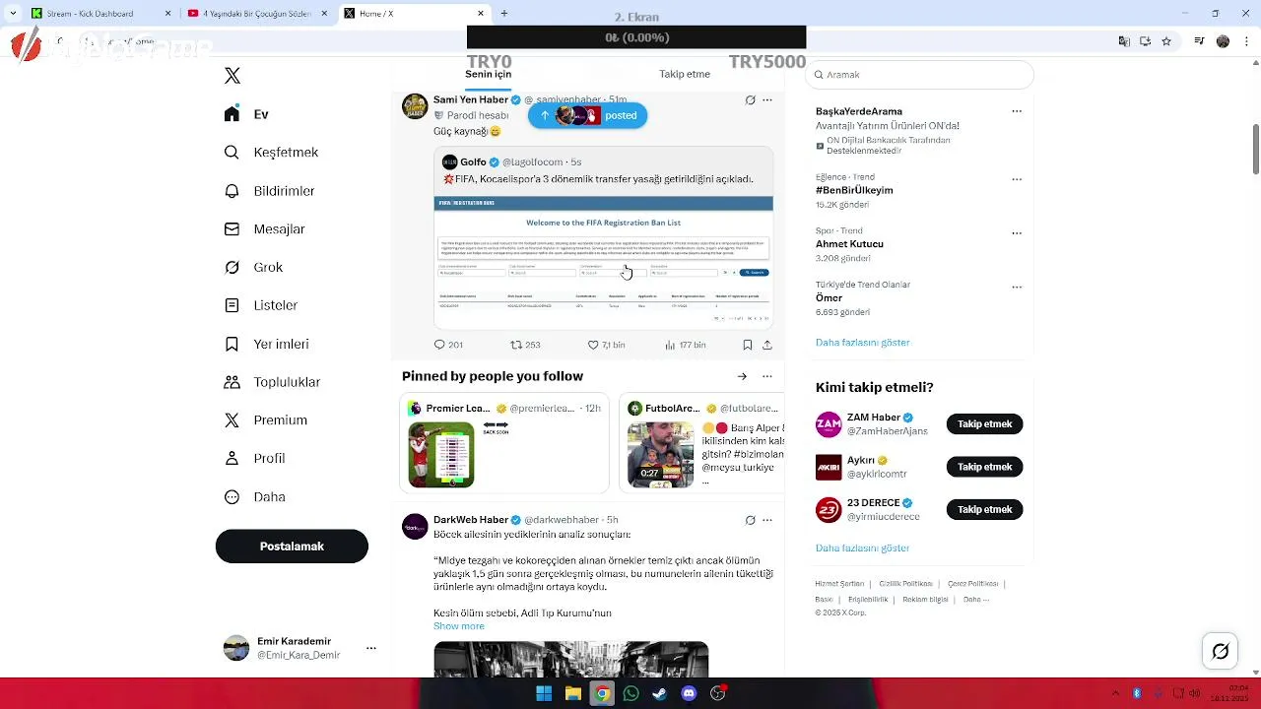Open File Explorer from taskbar
This screenshot has height=709, width=1261.
click(x=572, y=693)
